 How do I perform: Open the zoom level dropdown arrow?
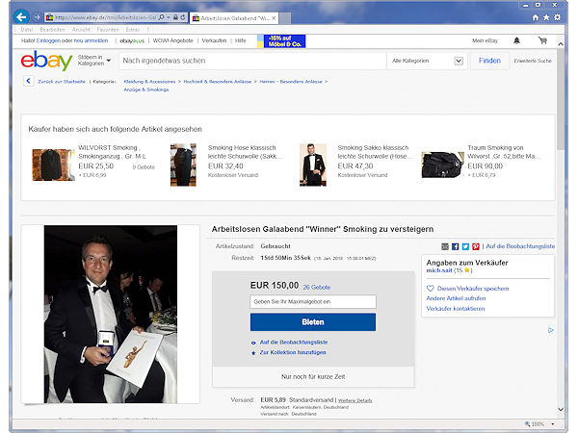point(553,424)
